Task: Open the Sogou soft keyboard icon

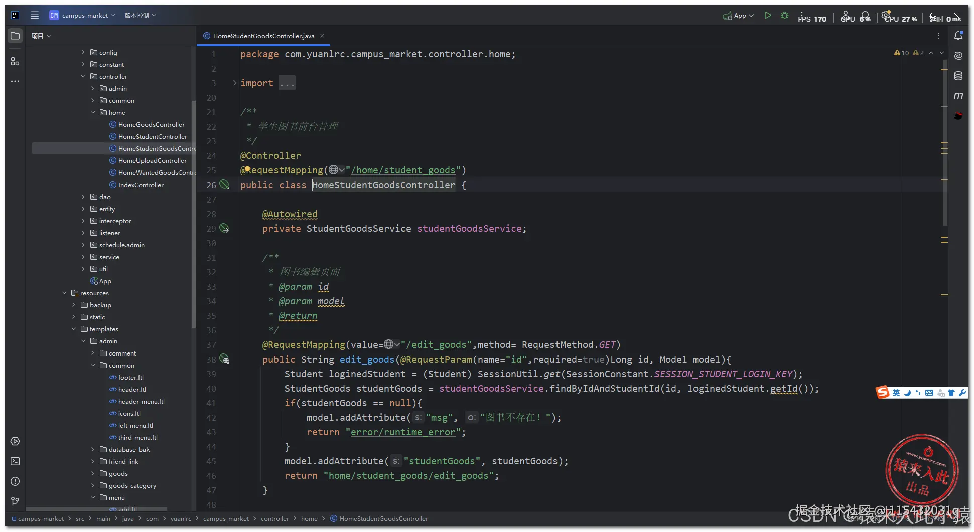Action: tap(929, 393)
